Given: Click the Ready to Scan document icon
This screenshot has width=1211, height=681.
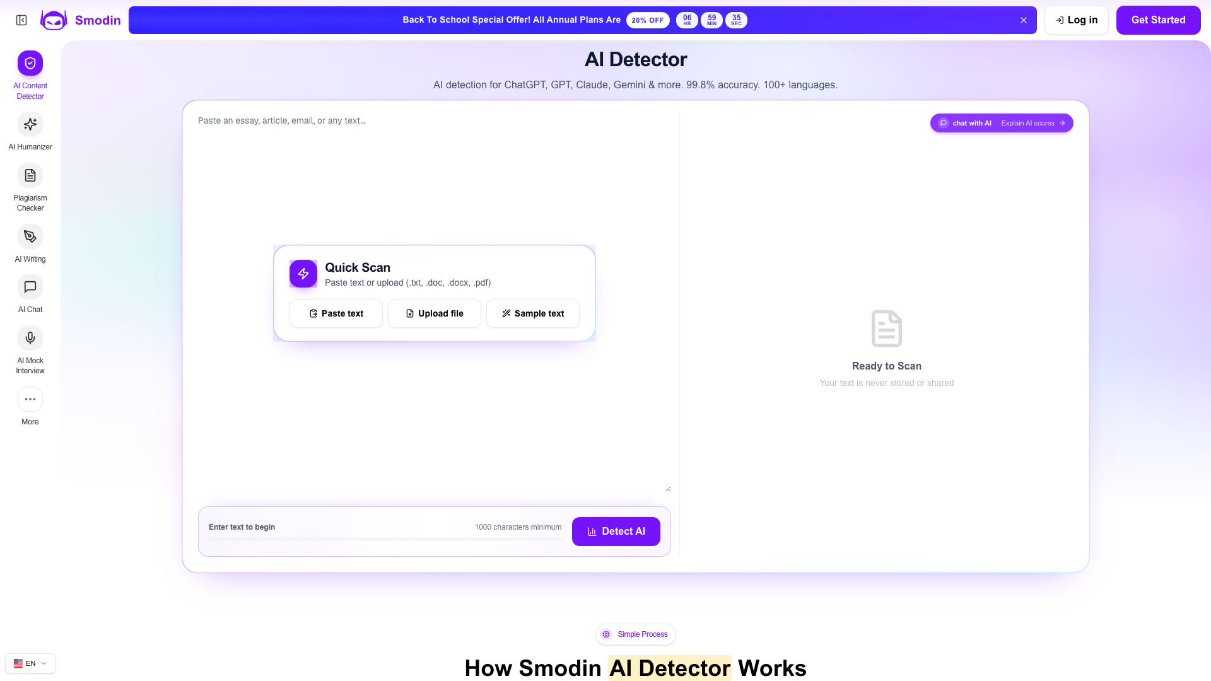Looking at the screenshot, I should click(887, 329).
